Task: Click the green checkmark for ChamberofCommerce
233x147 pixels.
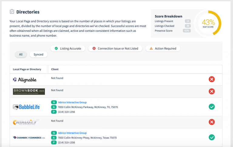Action: tap(212, 137)
